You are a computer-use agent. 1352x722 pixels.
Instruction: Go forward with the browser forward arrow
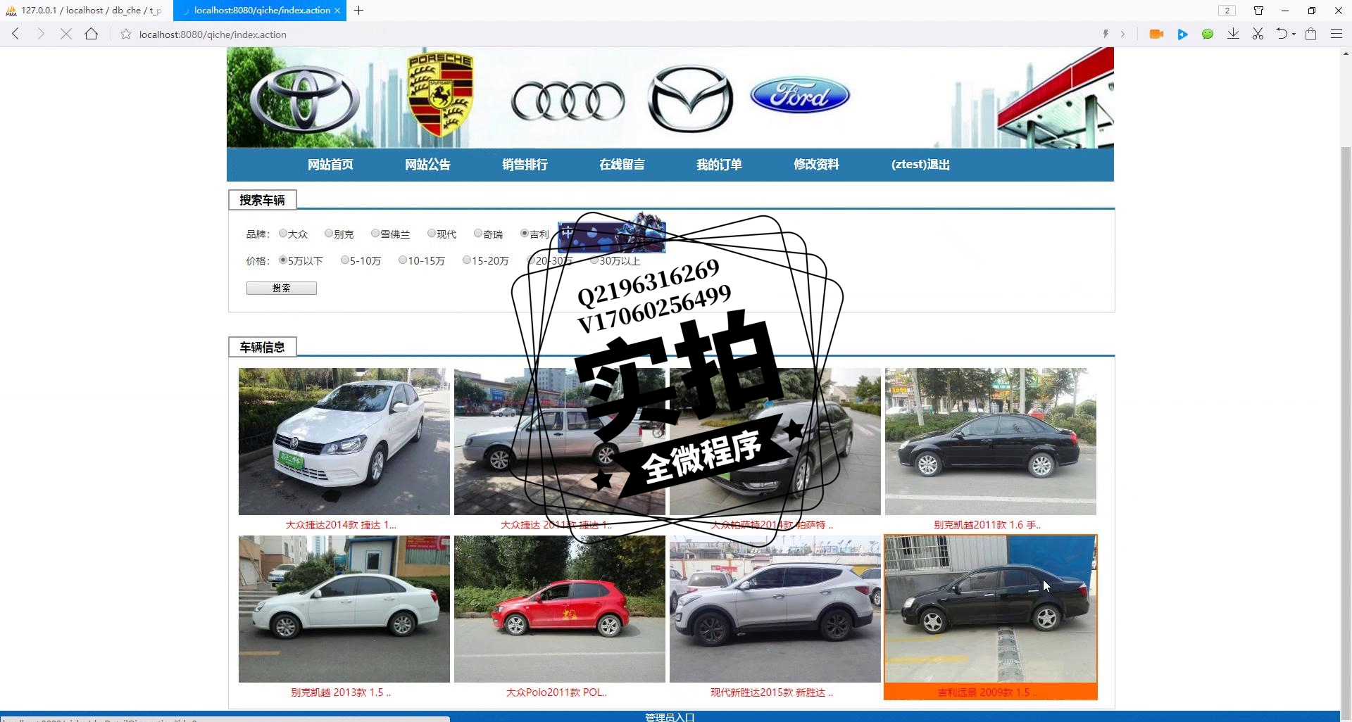tap(41, 34)
